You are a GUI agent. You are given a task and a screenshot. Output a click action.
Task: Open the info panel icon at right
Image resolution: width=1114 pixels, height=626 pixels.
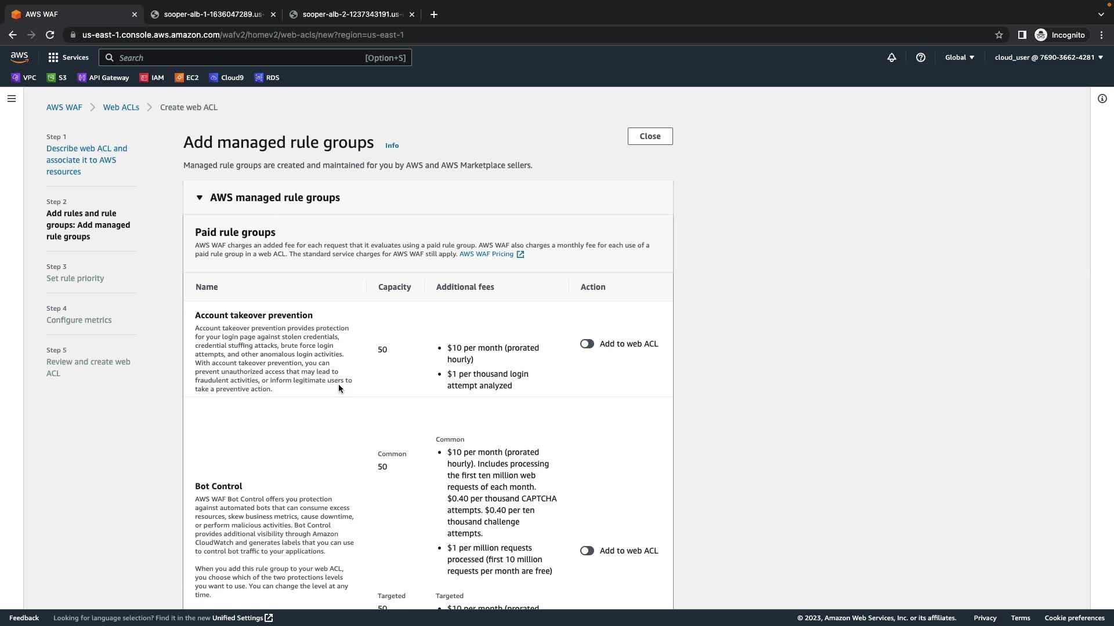[x=1102, y=99]
